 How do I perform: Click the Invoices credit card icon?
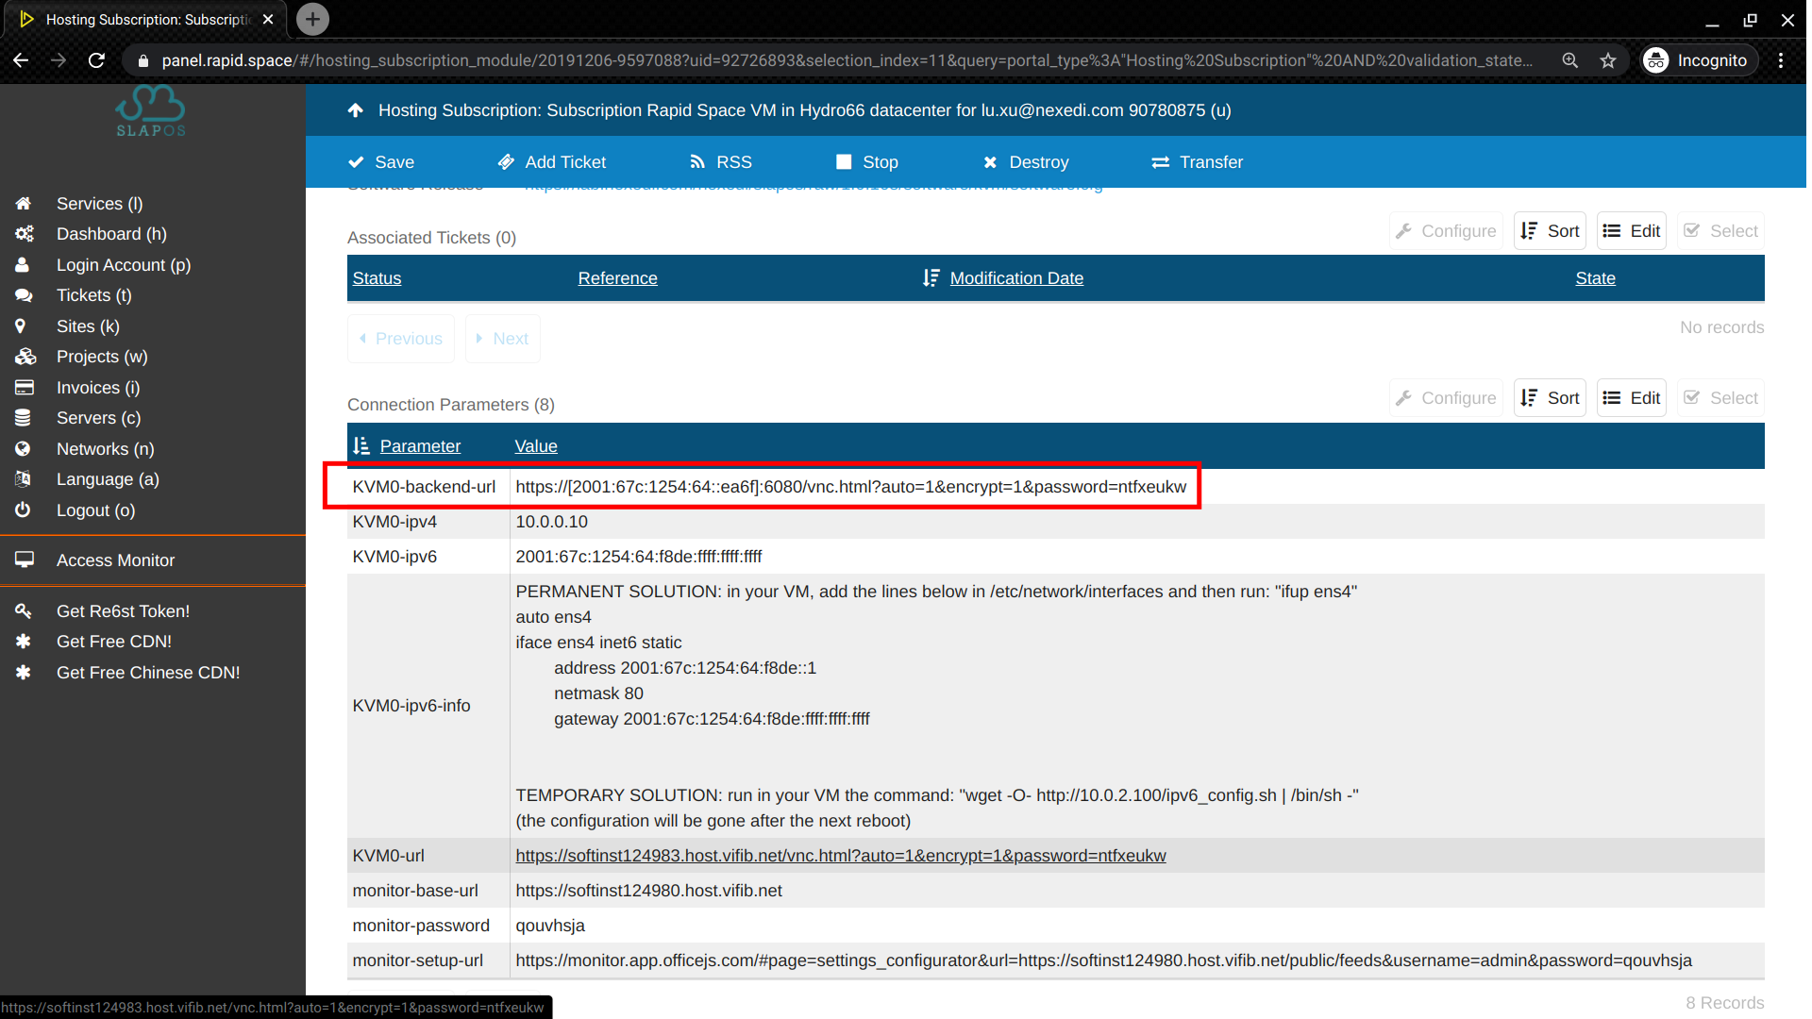click(x=25, y=388)
